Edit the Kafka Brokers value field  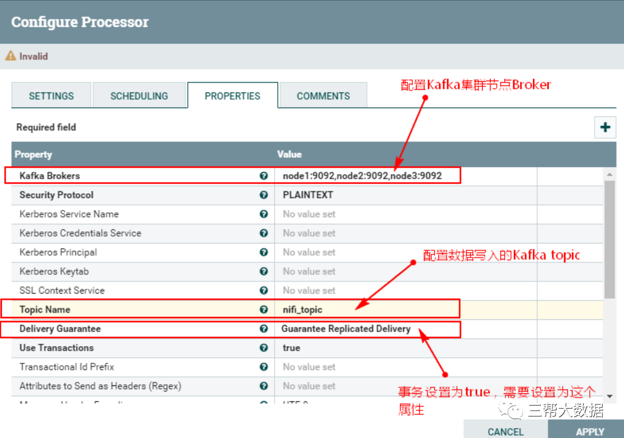tap(362, 176)
